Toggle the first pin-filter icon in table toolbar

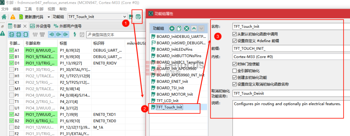pos(12,35)
